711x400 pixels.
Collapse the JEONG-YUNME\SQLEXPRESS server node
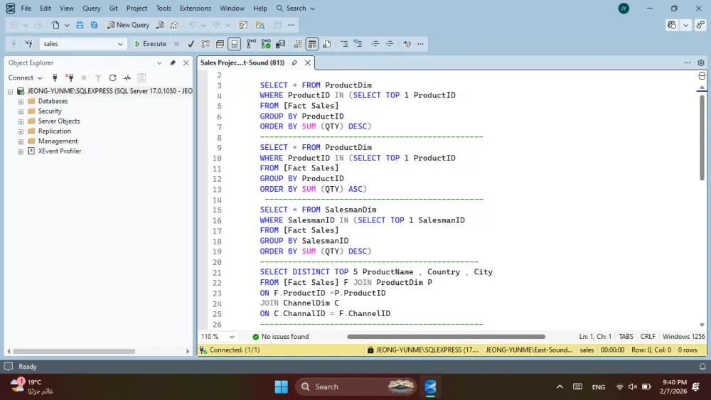click(10, 91)
